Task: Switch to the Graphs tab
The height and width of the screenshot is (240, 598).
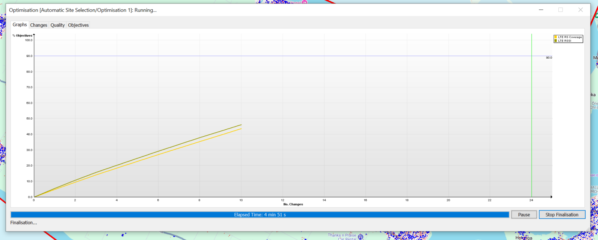Action: [x=19, y=25]
